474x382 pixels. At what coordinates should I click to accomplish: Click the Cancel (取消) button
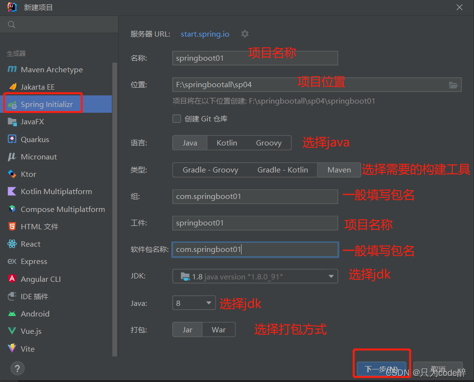point(438,369)
